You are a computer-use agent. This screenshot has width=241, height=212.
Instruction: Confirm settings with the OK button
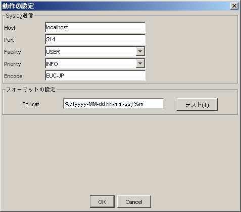pyautogui.click(x=102, y=201)
